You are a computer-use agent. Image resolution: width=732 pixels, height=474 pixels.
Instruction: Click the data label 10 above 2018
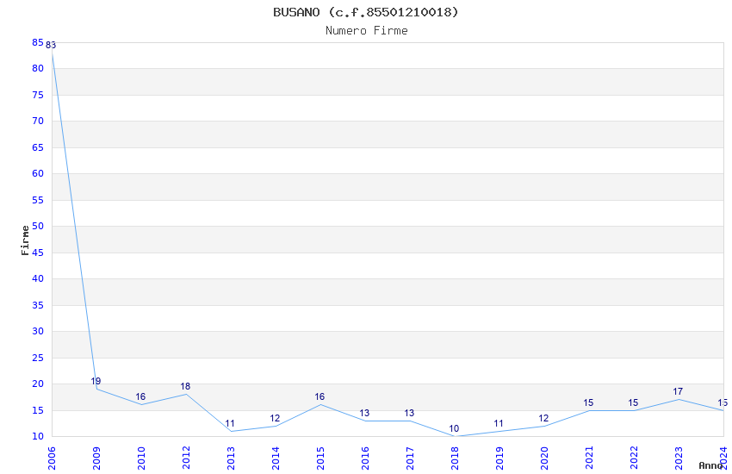pos(454,428)
